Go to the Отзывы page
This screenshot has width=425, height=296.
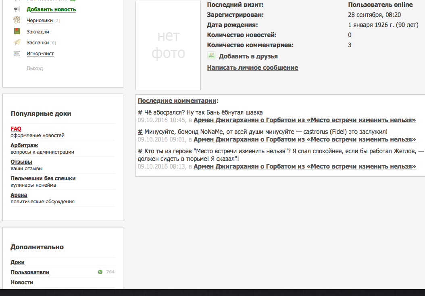point(21,162)
